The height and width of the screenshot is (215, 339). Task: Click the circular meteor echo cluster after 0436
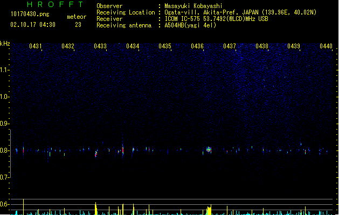[x=209, y=149]
